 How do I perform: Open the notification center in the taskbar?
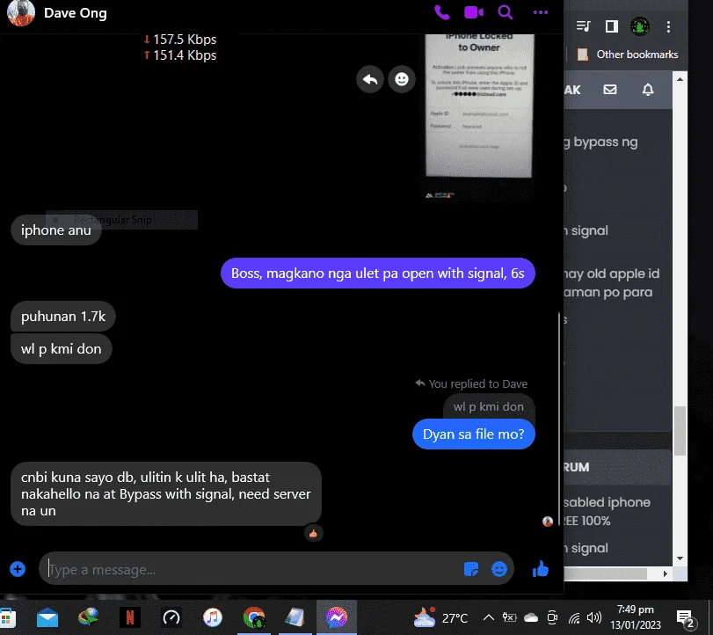[686, 618]
